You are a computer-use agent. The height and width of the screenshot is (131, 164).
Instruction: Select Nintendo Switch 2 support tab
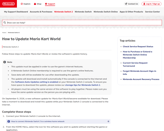(64, 12)
